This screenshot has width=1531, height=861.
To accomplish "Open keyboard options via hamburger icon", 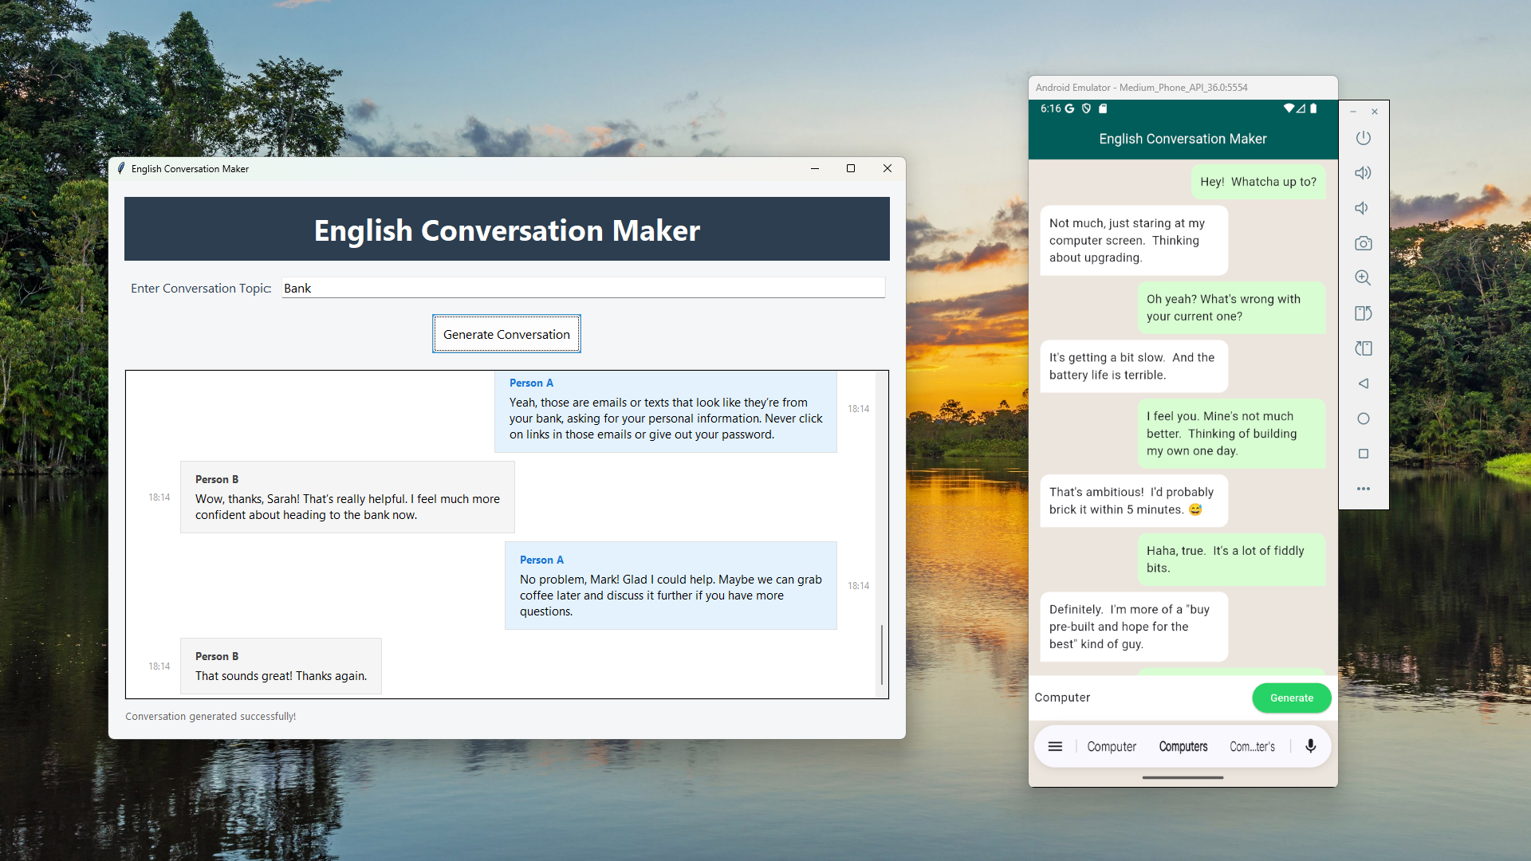I will 1055,746.
